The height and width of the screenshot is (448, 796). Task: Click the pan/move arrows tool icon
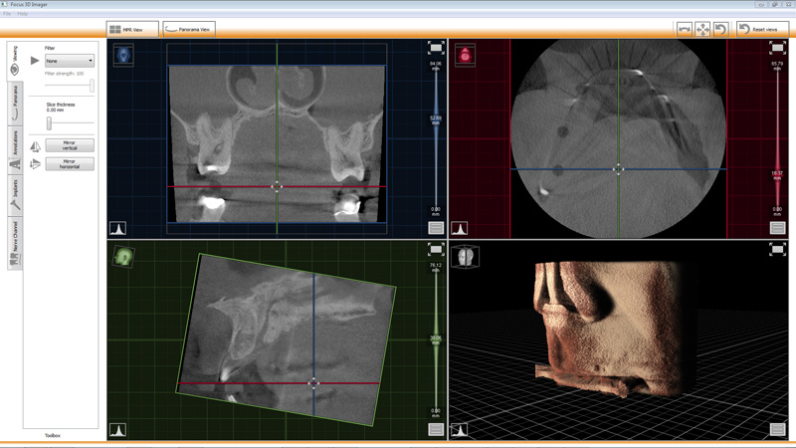click(702, 30)
